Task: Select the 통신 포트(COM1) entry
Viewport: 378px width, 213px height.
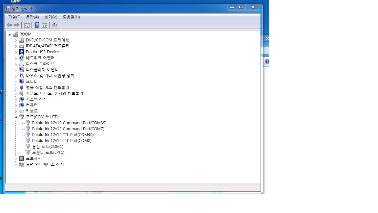Action: [48, 147]
